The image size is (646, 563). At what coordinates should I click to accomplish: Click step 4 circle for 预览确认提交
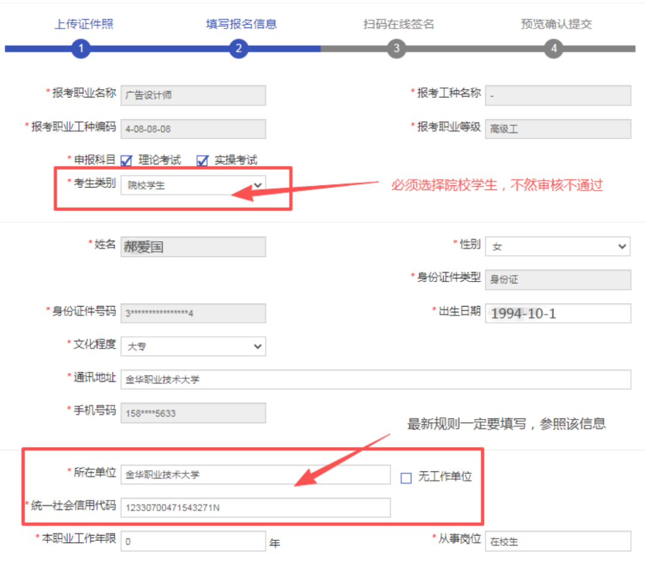[554, 48]
